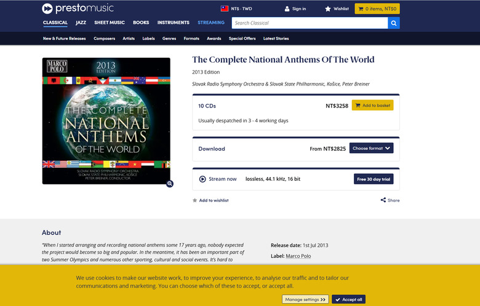Click the Share icon
Screen dimensions: 480x306
click(383, 200)
